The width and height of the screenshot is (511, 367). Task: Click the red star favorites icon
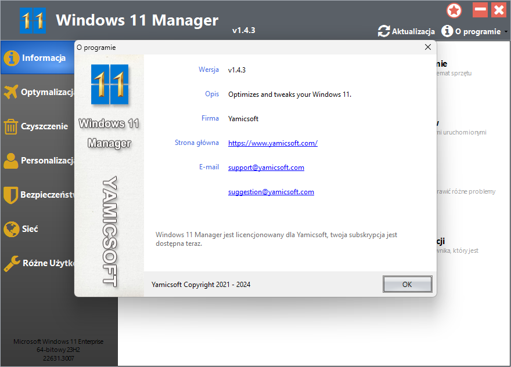point(454,11)
